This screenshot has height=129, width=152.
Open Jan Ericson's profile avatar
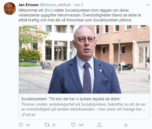pos(10,8)
